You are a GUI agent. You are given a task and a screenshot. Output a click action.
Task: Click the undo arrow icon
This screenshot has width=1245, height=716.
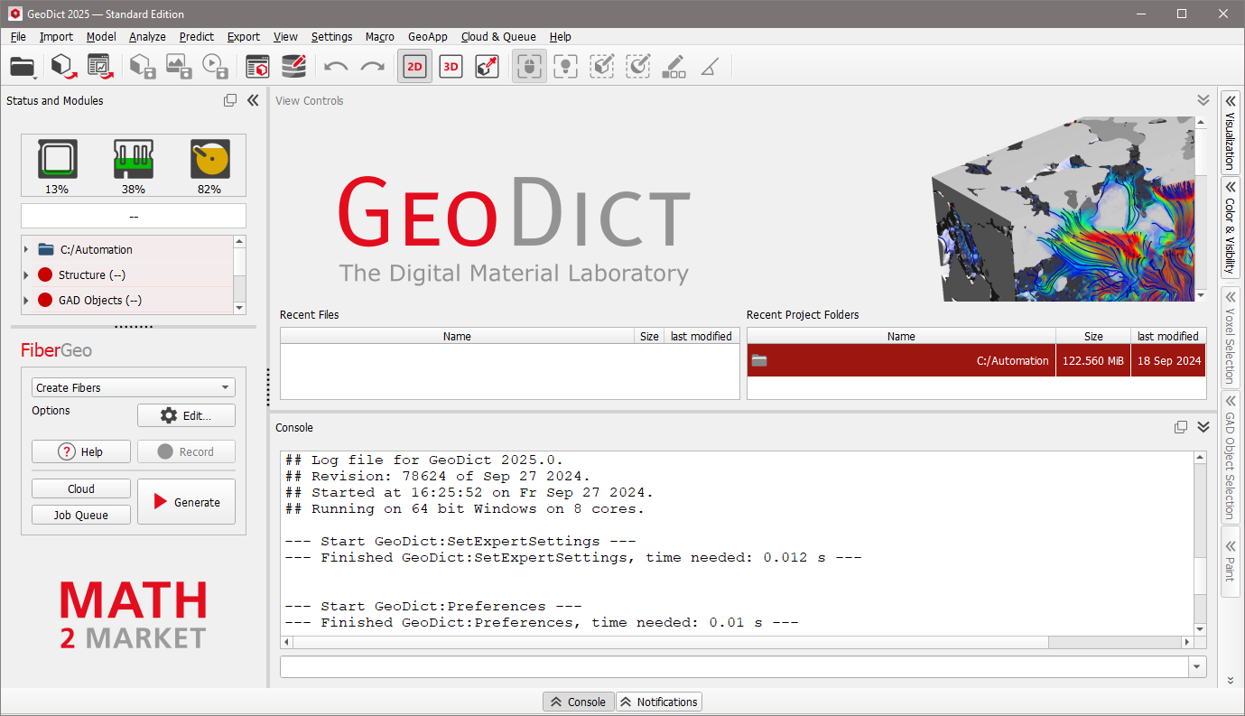pyautogui.click(x=336, y=67)
